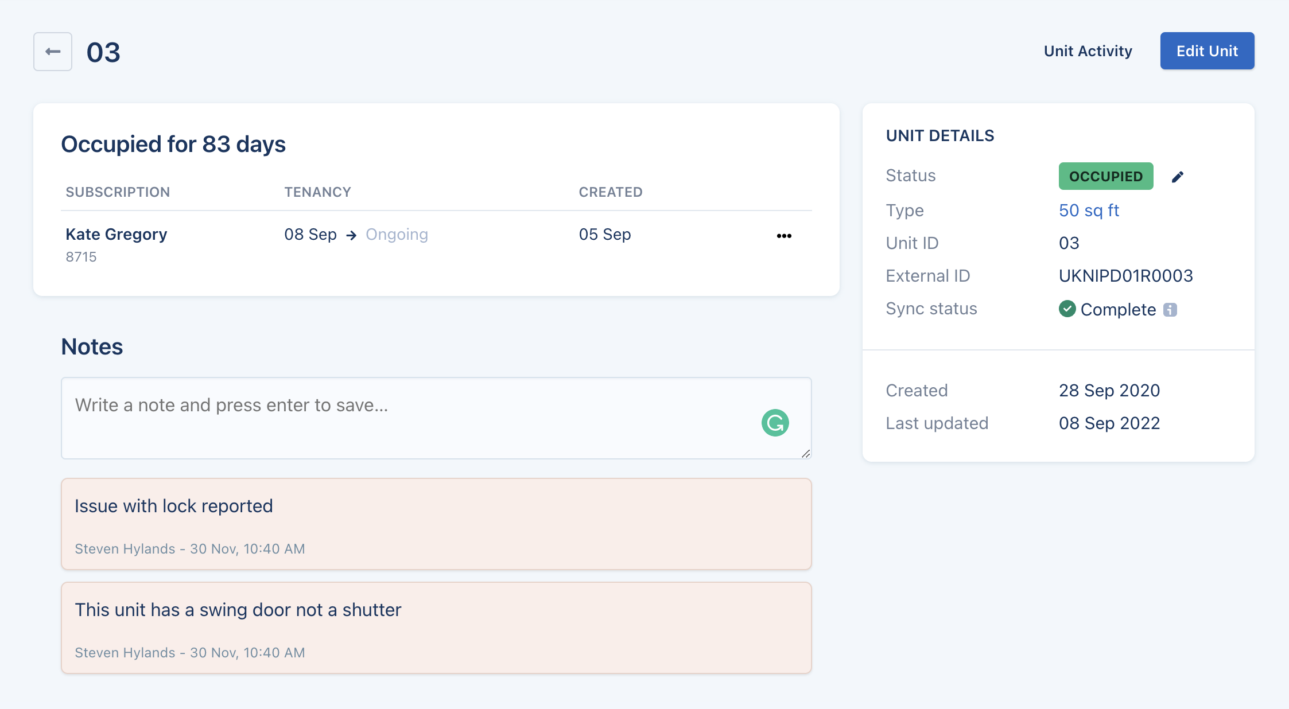Open the three-dot menu for Kate Gregory subscription

coord(784,236)
